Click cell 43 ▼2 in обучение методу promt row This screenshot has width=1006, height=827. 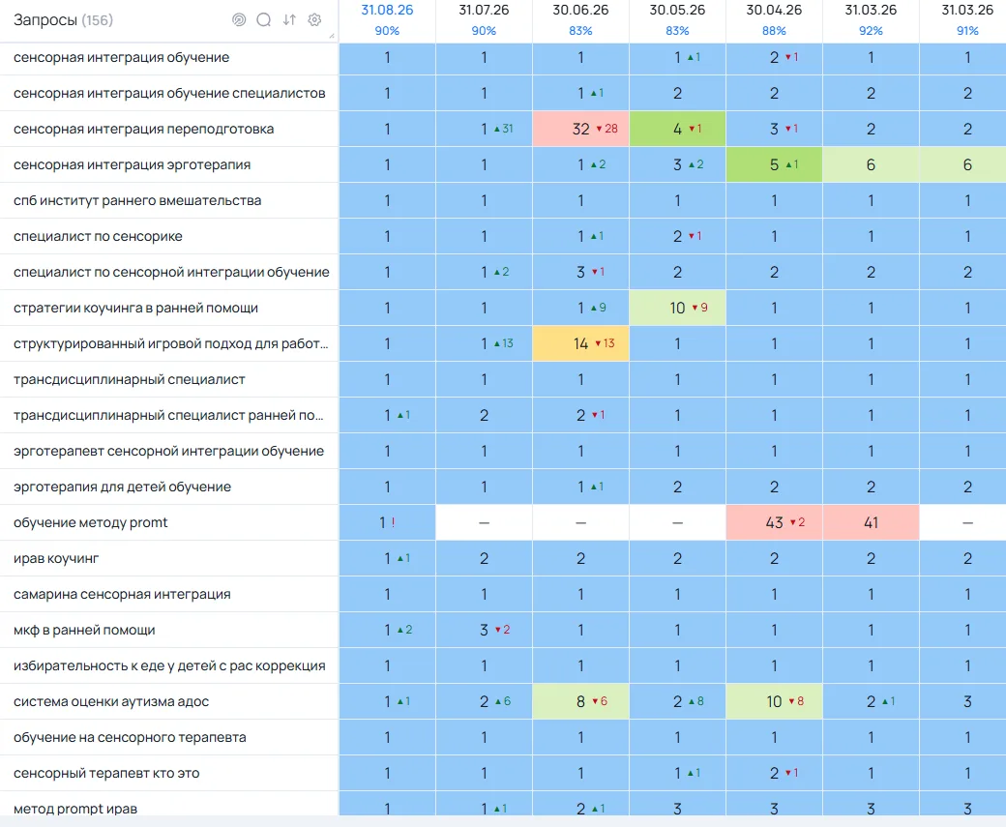coord(774,523)
